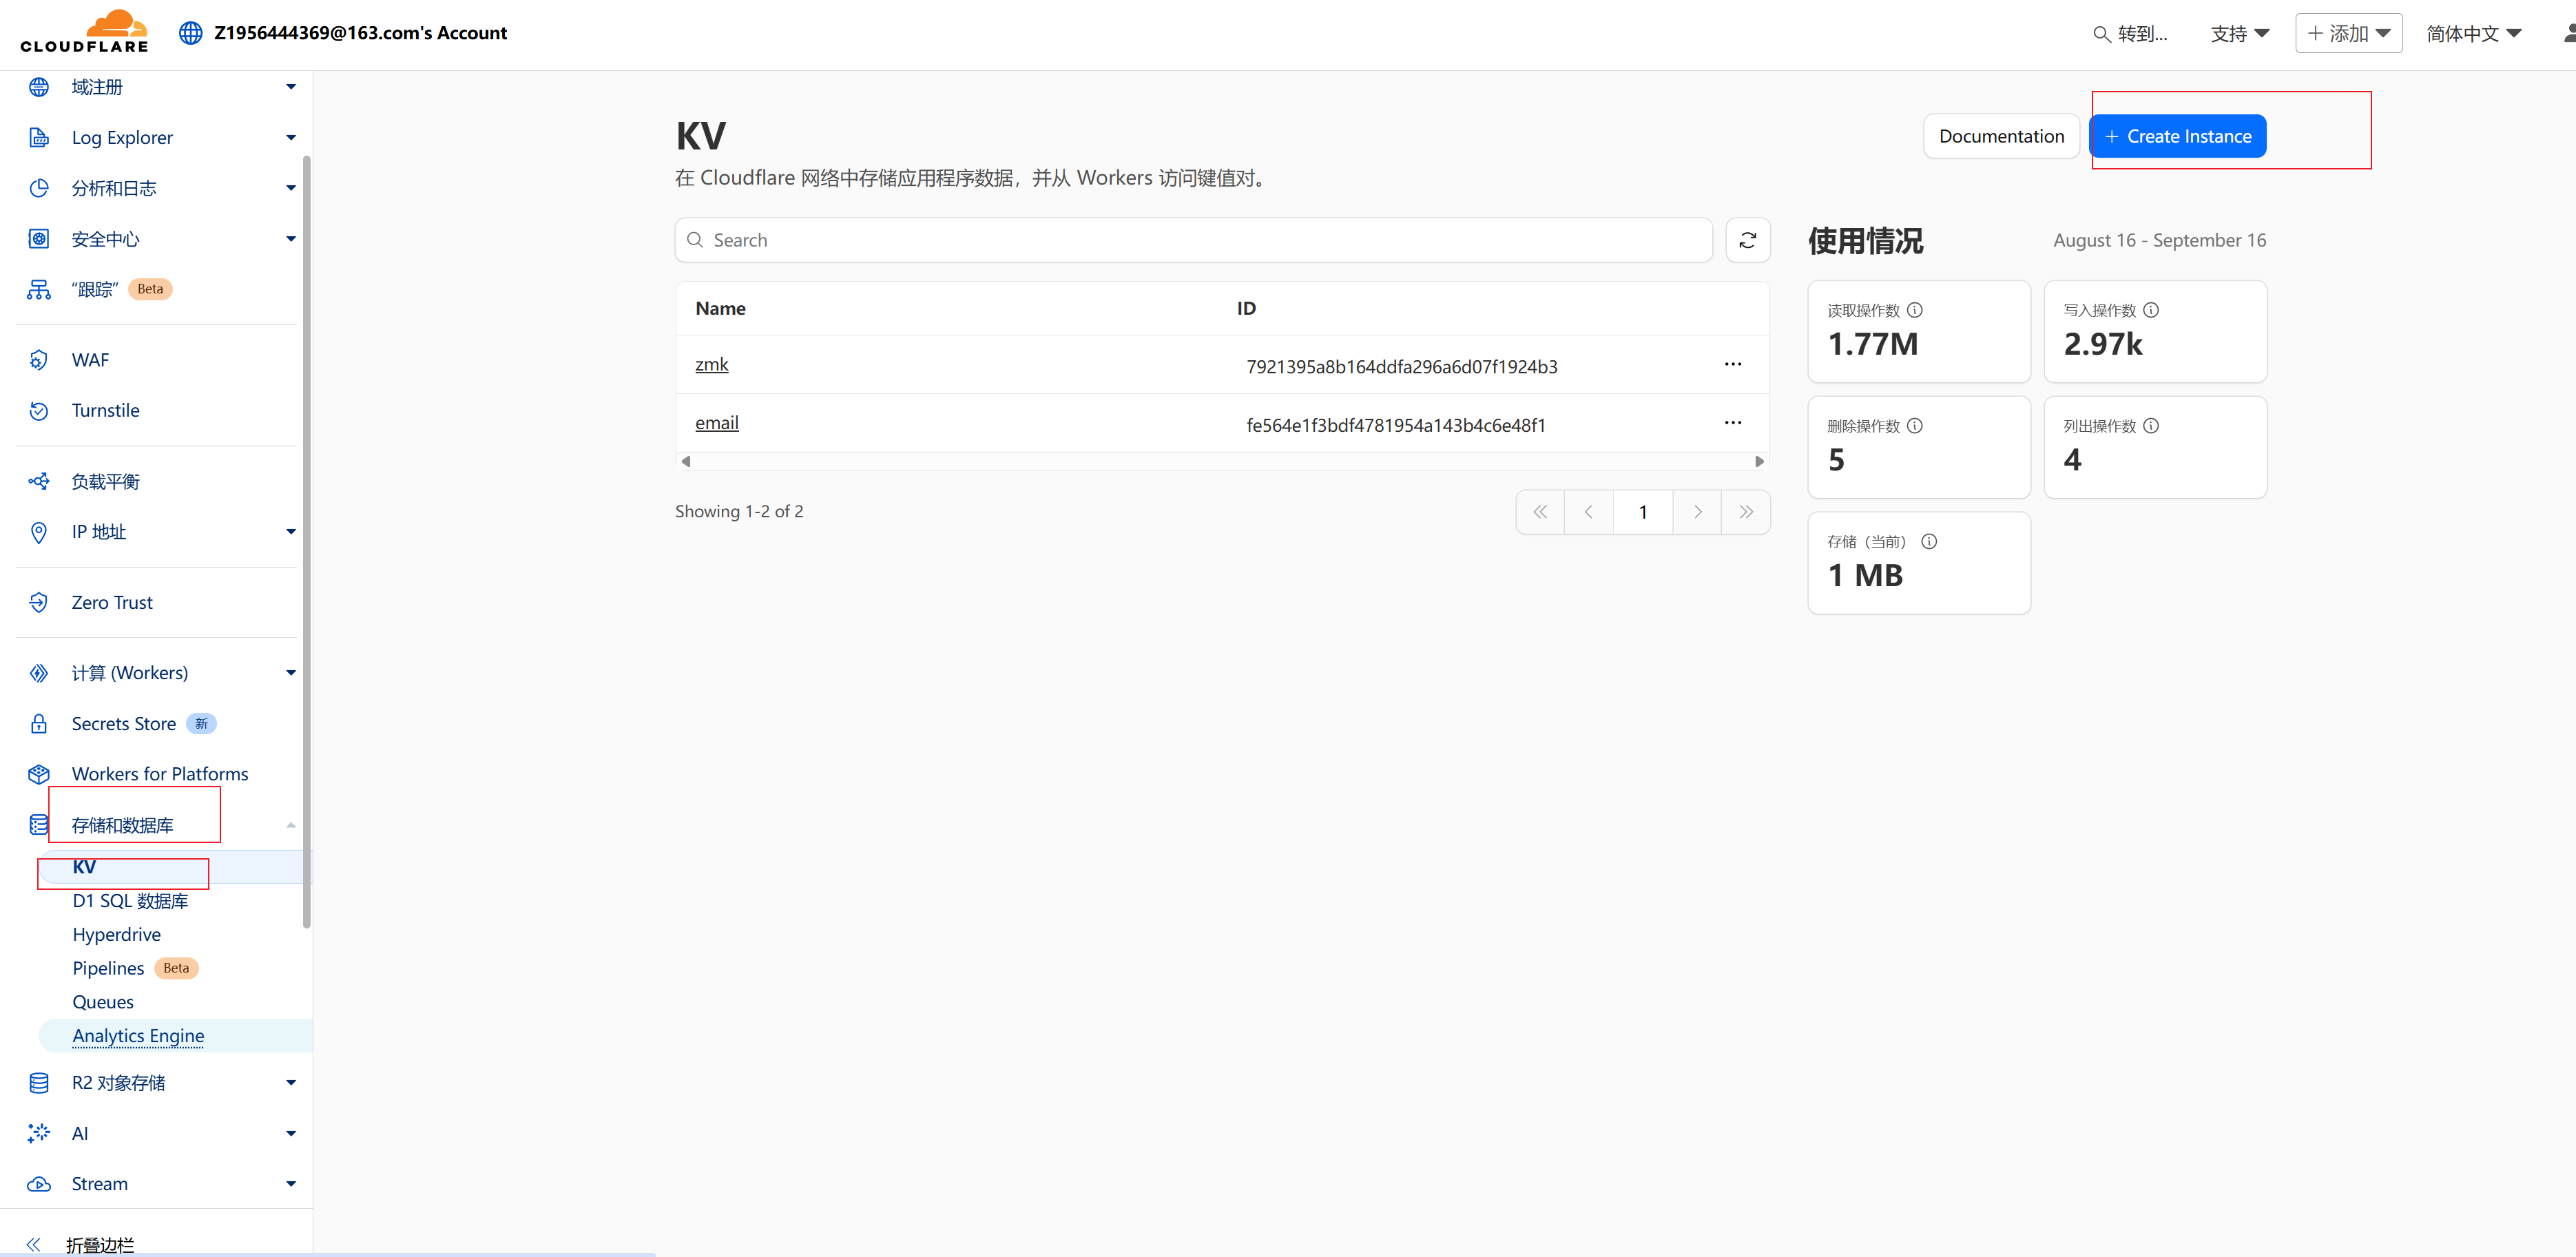Click the WAF shield icon

point(39,360)
